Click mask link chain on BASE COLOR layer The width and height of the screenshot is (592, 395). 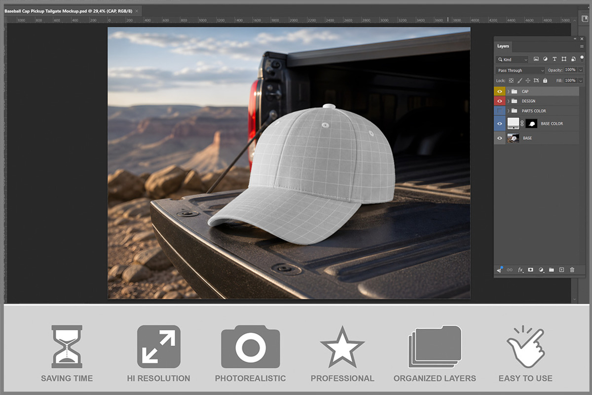click(522, 123)
